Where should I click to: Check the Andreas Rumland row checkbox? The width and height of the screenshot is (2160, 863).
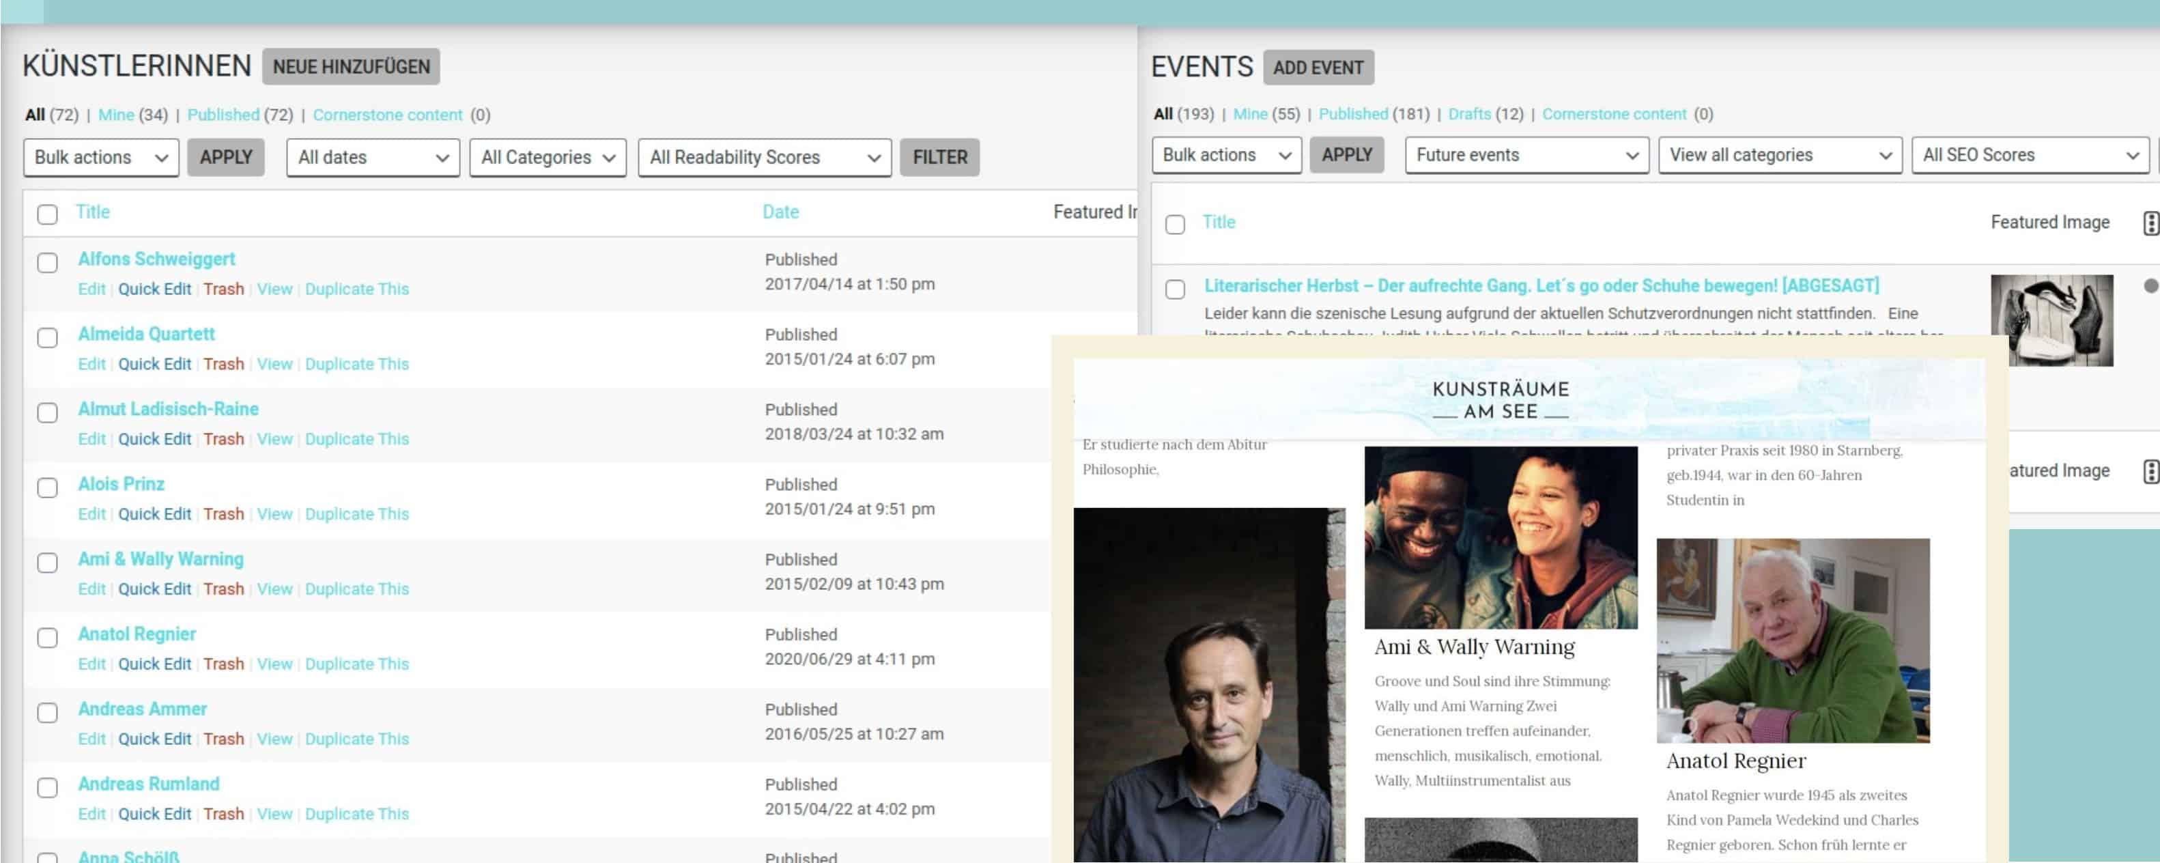point(47,787)
